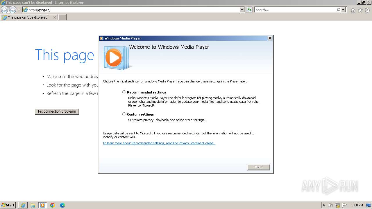Launch Google Chrome from the taskbar
Image resolution: width=372 pixels, height=209 pixels.
[x=53, y=205]
